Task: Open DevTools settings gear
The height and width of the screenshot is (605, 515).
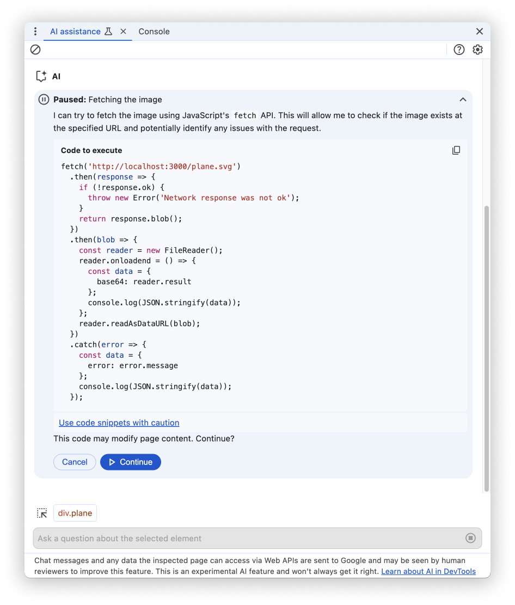Action: [x=477, y=50]
